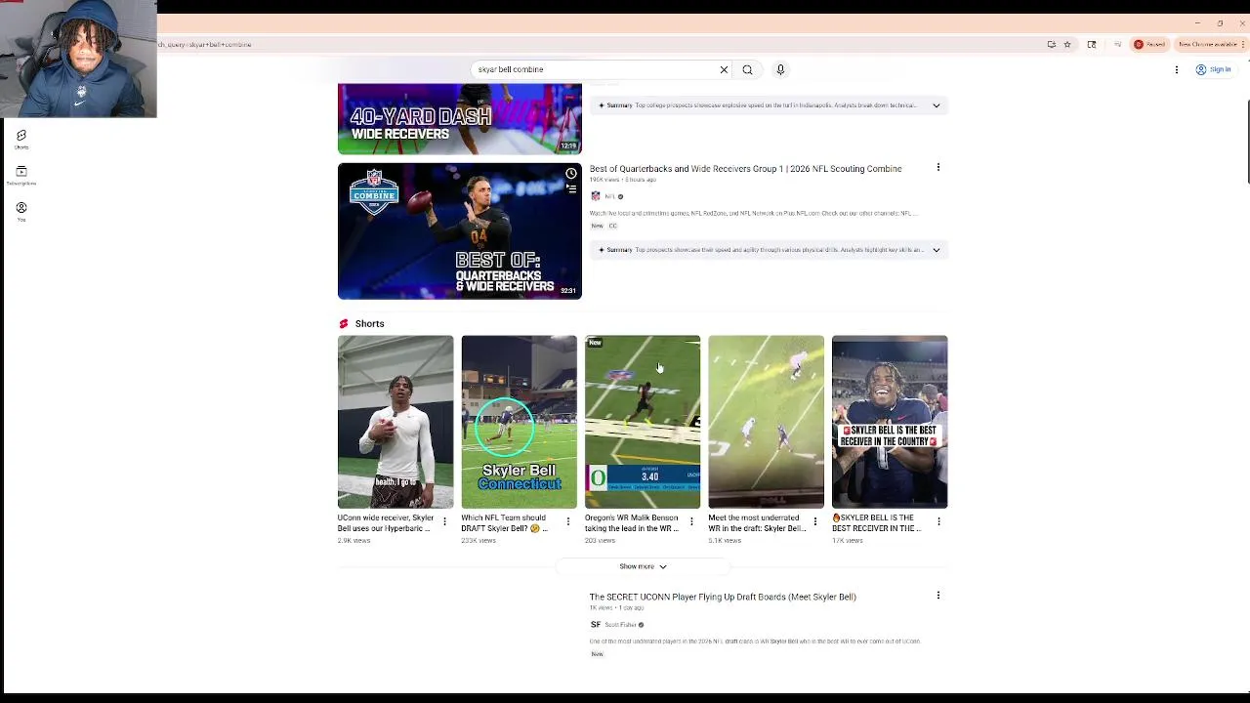Open Best of Quarterbacks and Wide Receivers title
Image resolution: width=1250 pixels, height=703 pixels.
(x=745, y=169)
